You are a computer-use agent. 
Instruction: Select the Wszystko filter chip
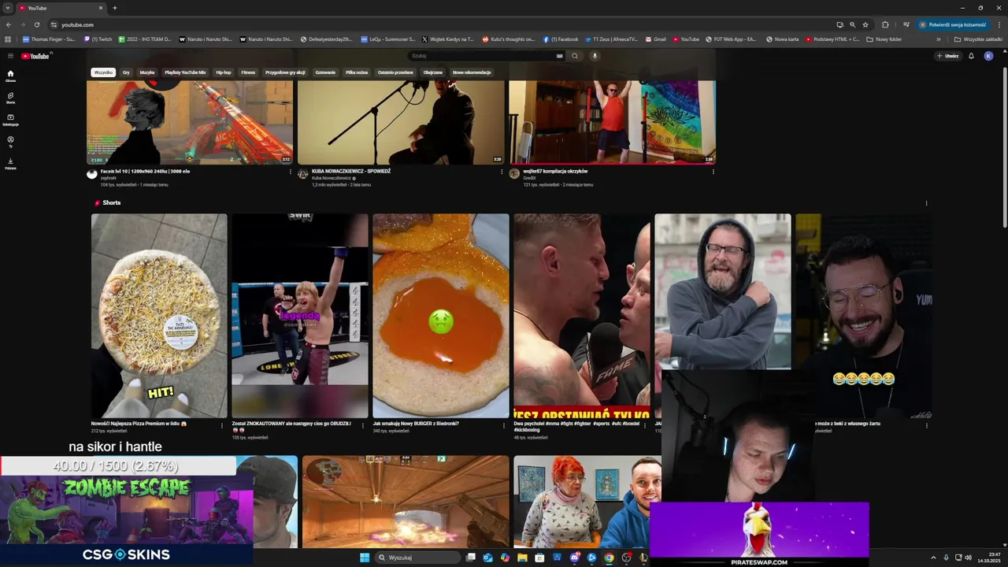[103, 72]
